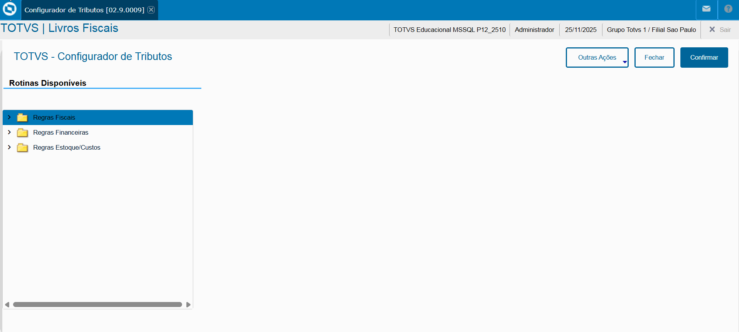Open the mail messages icon

[706, 9]
